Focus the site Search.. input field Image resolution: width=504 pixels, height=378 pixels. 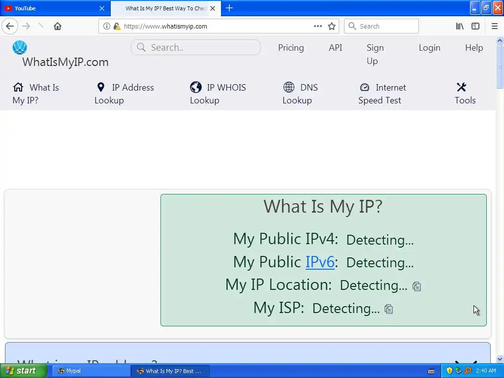pyautogui.click(x=196, y=47)
